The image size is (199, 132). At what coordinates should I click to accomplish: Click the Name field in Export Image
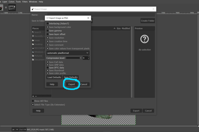101,15
